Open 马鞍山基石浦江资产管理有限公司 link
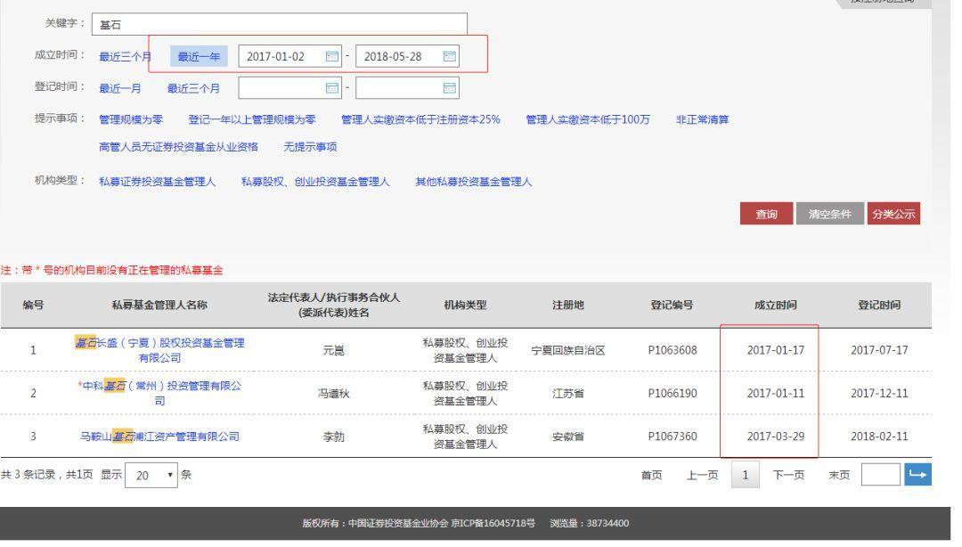The height and width of the screenshot is (547, 962). (x=159, y=437)
